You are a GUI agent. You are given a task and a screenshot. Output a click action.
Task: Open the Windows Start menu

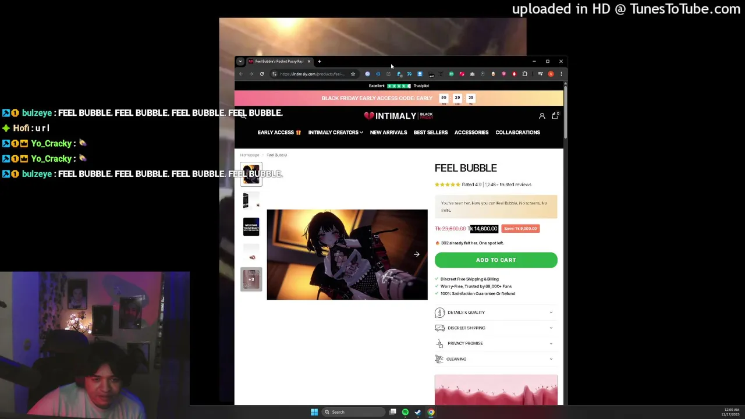[x=314, y=412]
